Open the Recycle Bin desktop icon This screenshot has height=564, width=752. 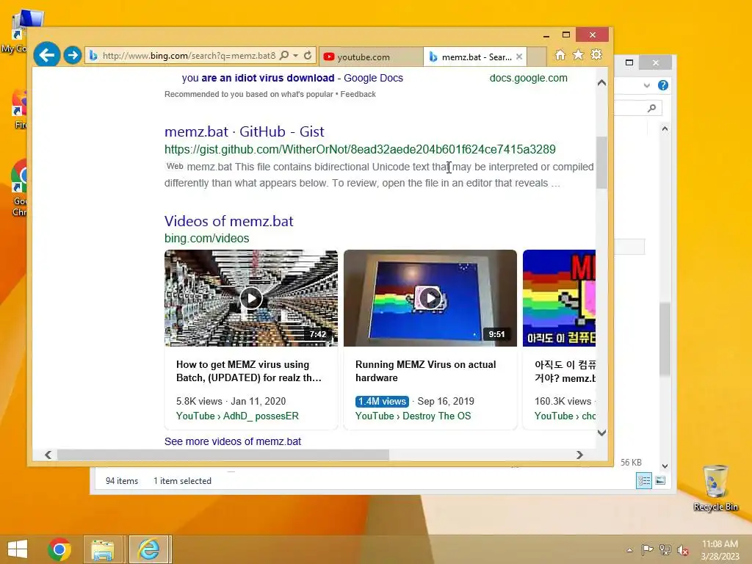click(x=715, y=488)
